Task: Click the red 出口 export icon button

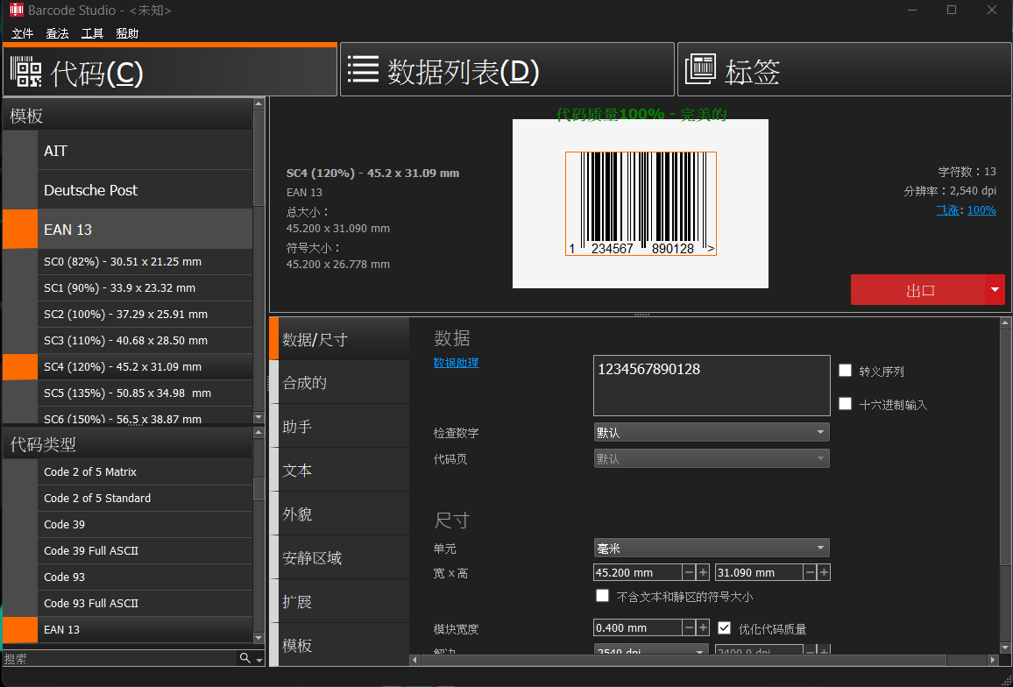Action: (x=920, y=289)
